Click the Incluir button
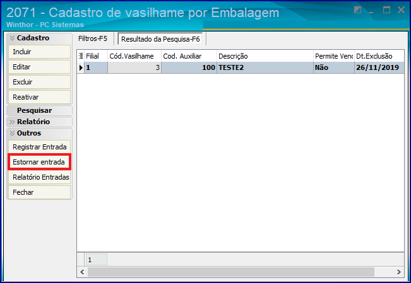This screenshot has width=411, height=283. click(39, 52)
